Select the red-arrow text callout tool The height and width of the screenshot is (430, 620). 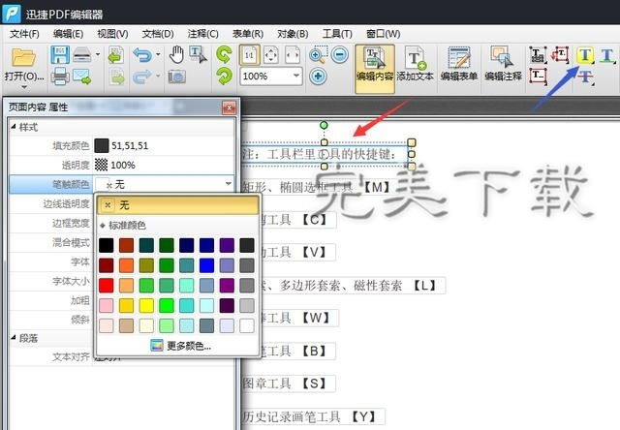point(560,54)
